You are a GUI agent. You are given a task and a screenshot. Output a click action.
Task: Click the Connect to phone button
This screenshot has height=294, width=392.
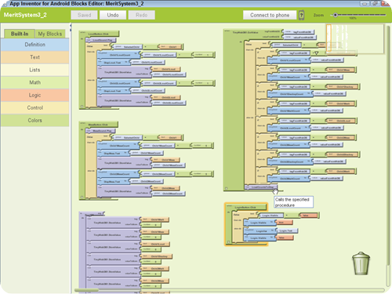point(270,15)
